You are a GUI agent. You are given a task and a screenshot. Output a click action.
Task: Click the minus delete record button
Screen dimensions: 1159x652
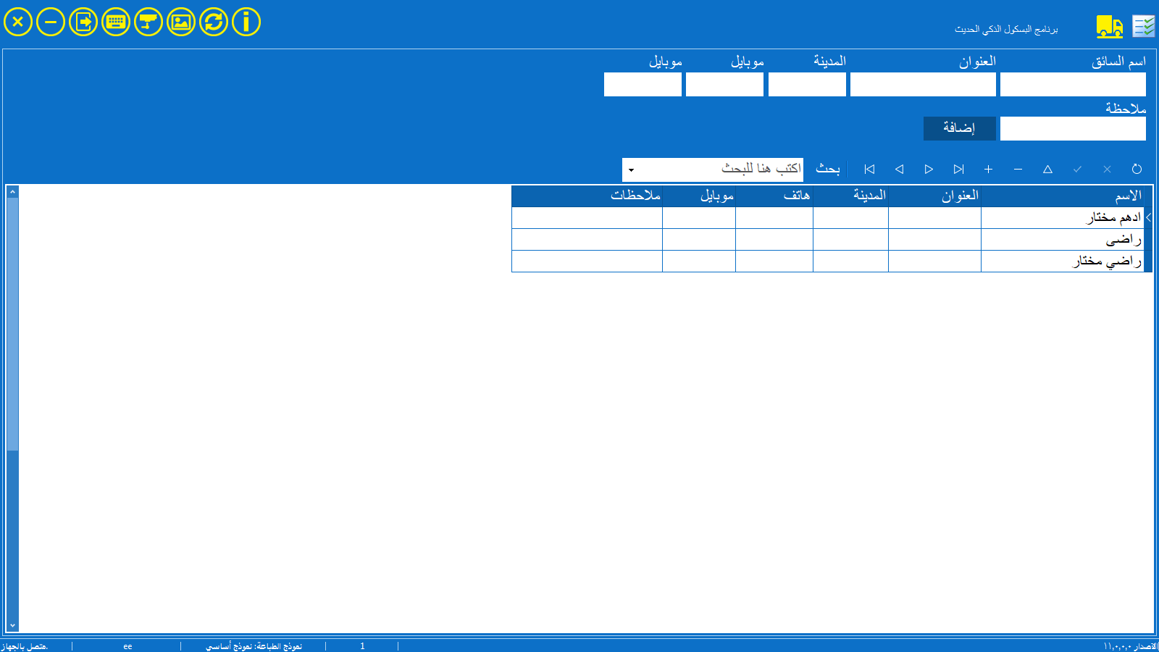tap(1018, 169)
